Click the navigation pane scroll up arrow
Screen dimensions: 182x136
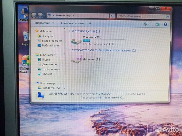tap(64, 29)
